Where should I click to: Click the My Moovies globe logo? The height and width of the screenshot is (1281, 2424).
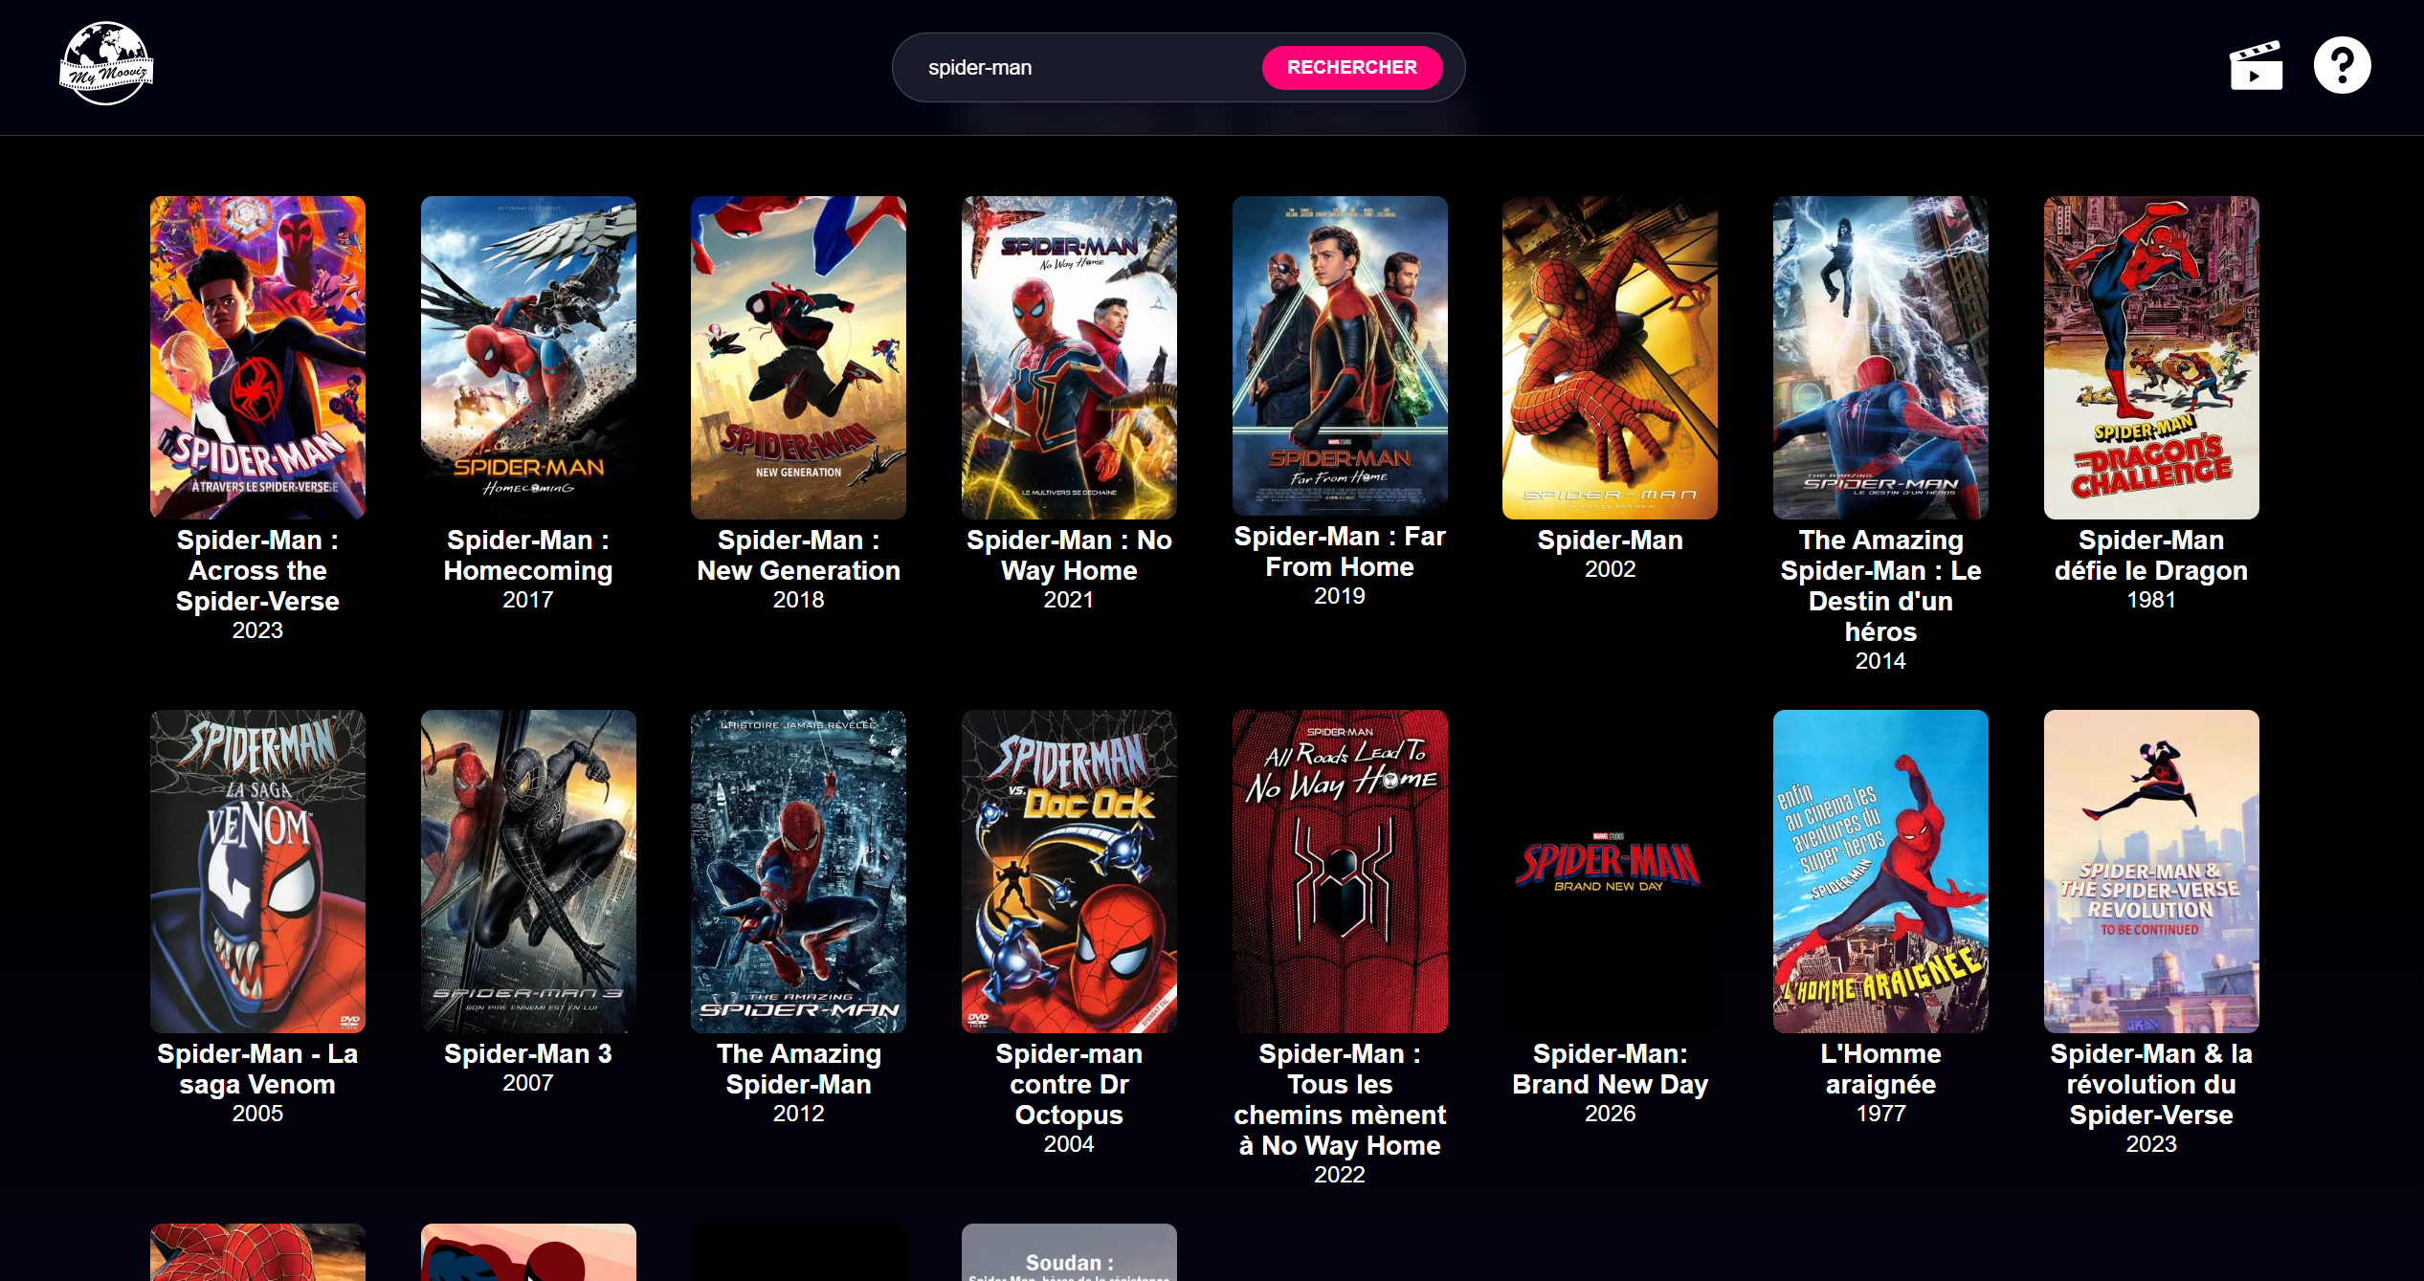click(x=106, y=64)
